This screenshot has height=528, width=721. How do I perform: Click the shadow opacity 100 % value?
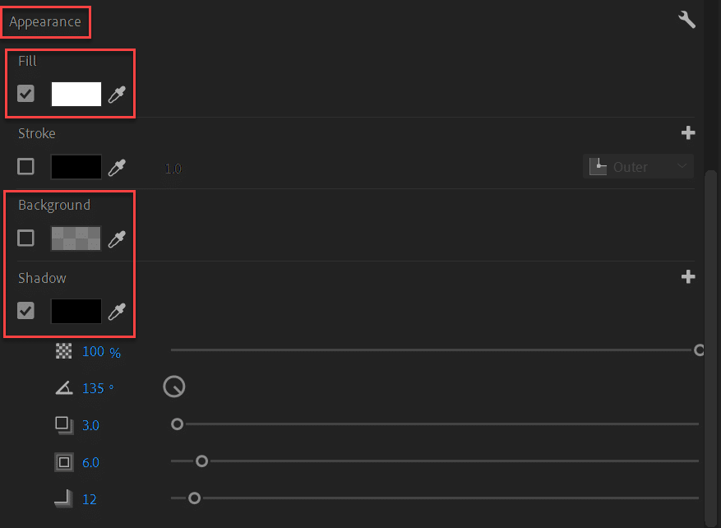click(x=101, y=352)
